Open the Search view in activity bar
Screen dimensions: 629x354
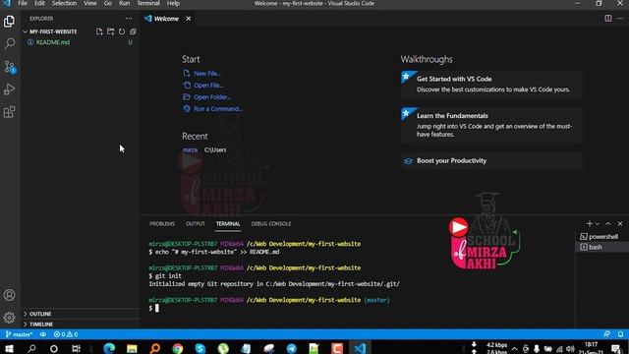click(9, 43)
